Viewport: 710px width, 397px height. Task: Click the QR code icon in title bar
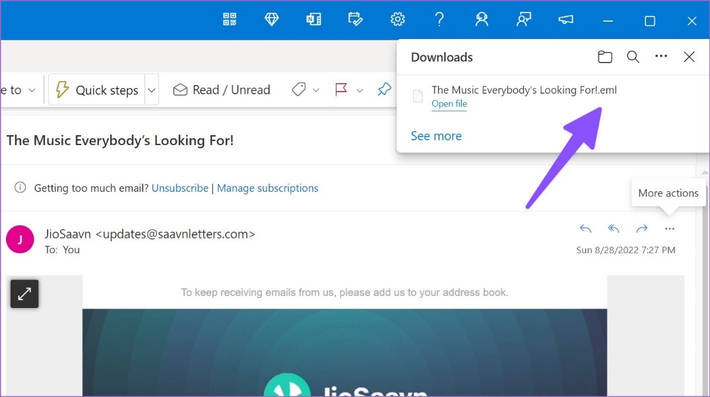pyautogui.click(x=230, y=20)
